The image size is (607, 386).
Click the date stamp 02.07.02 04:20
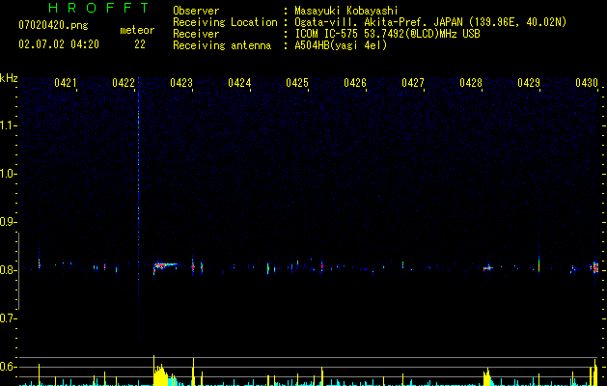59,44
